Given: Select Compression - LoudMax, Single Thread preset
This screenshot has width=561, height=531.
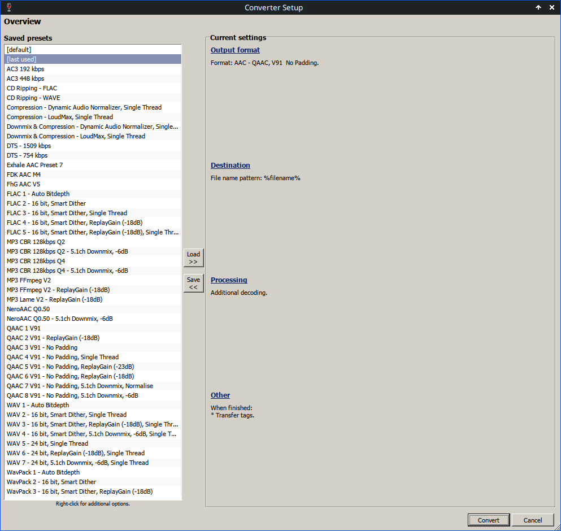Looking at the screenshot, I should [x=93, y=117].
